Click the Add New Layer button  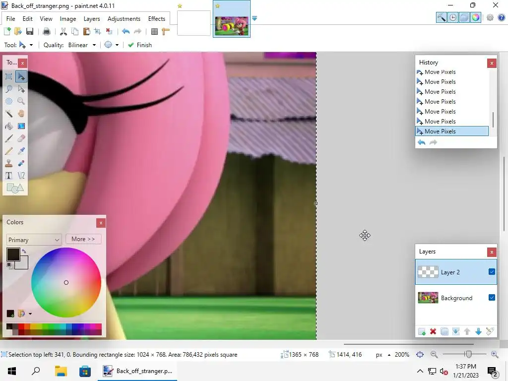coord(422,331)
